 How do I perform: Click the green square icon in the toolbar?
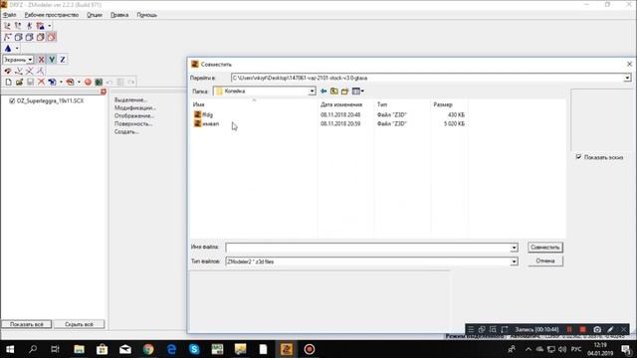[99, 82]
